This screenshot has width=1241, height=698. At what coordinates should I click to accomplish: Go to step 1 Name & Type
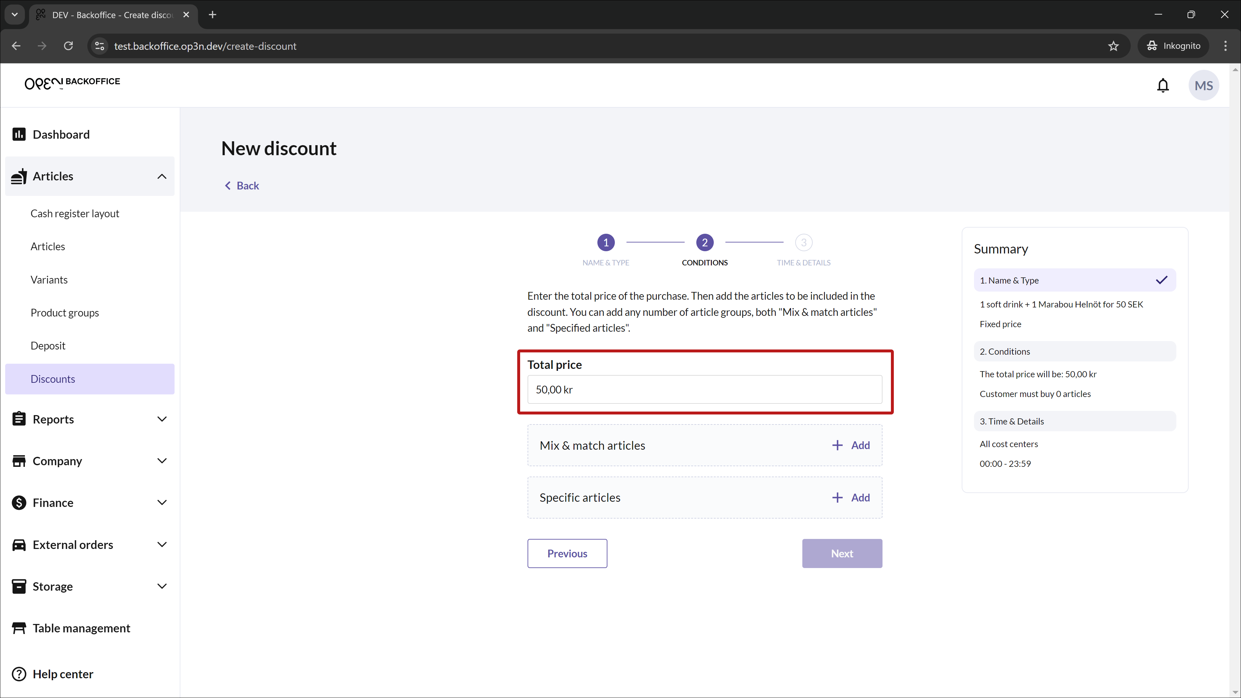(x=605, y=242)
